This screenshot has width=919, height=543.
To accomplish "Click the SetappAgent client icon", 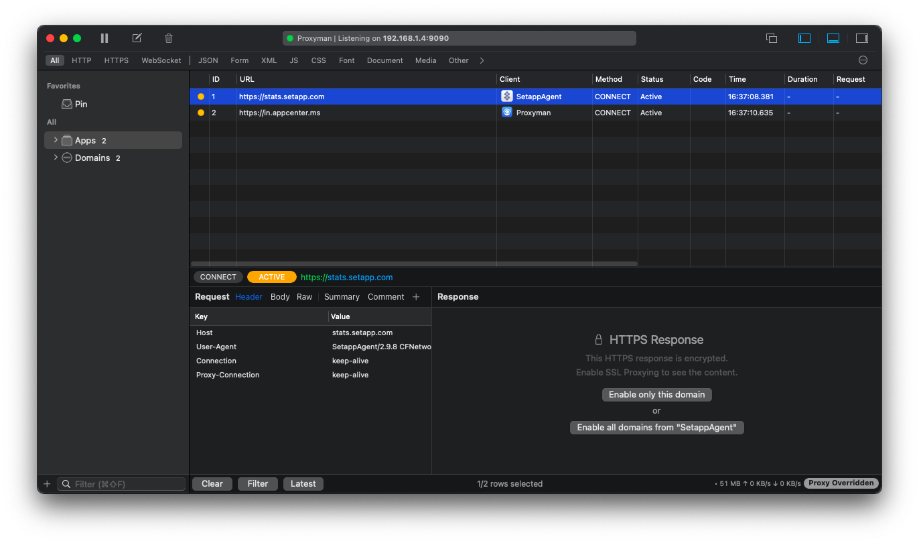I will pyautogui.click(x=507, y=96).
